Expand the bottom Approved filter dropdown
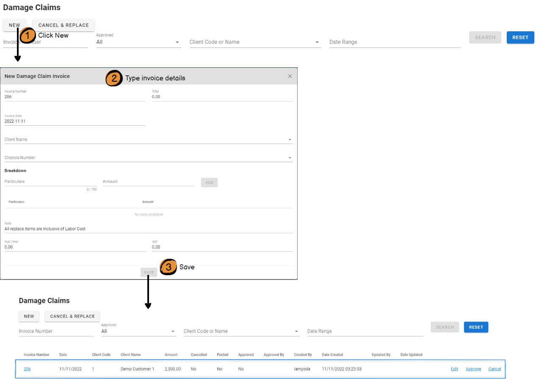The width and height of the screenshot is (536, 379). coord(173,332)
